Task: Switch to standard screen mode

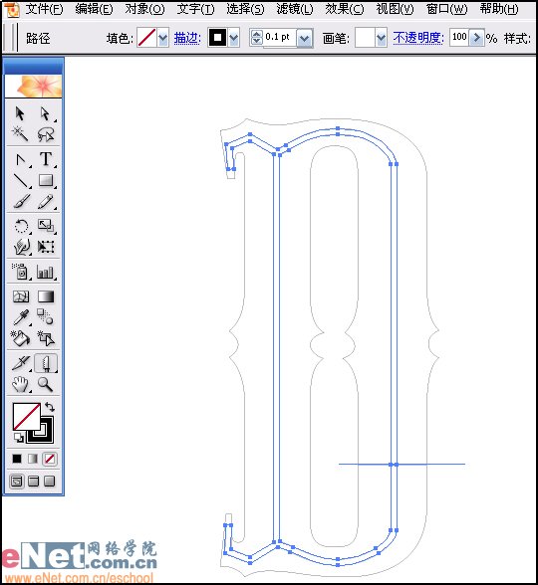Action: (16, 482)
